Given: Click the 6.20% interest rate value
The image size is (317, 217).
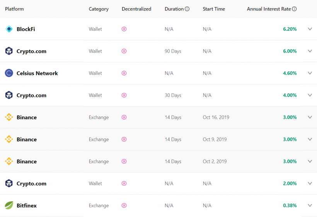Looking at the screenshot, I should 290,29.
